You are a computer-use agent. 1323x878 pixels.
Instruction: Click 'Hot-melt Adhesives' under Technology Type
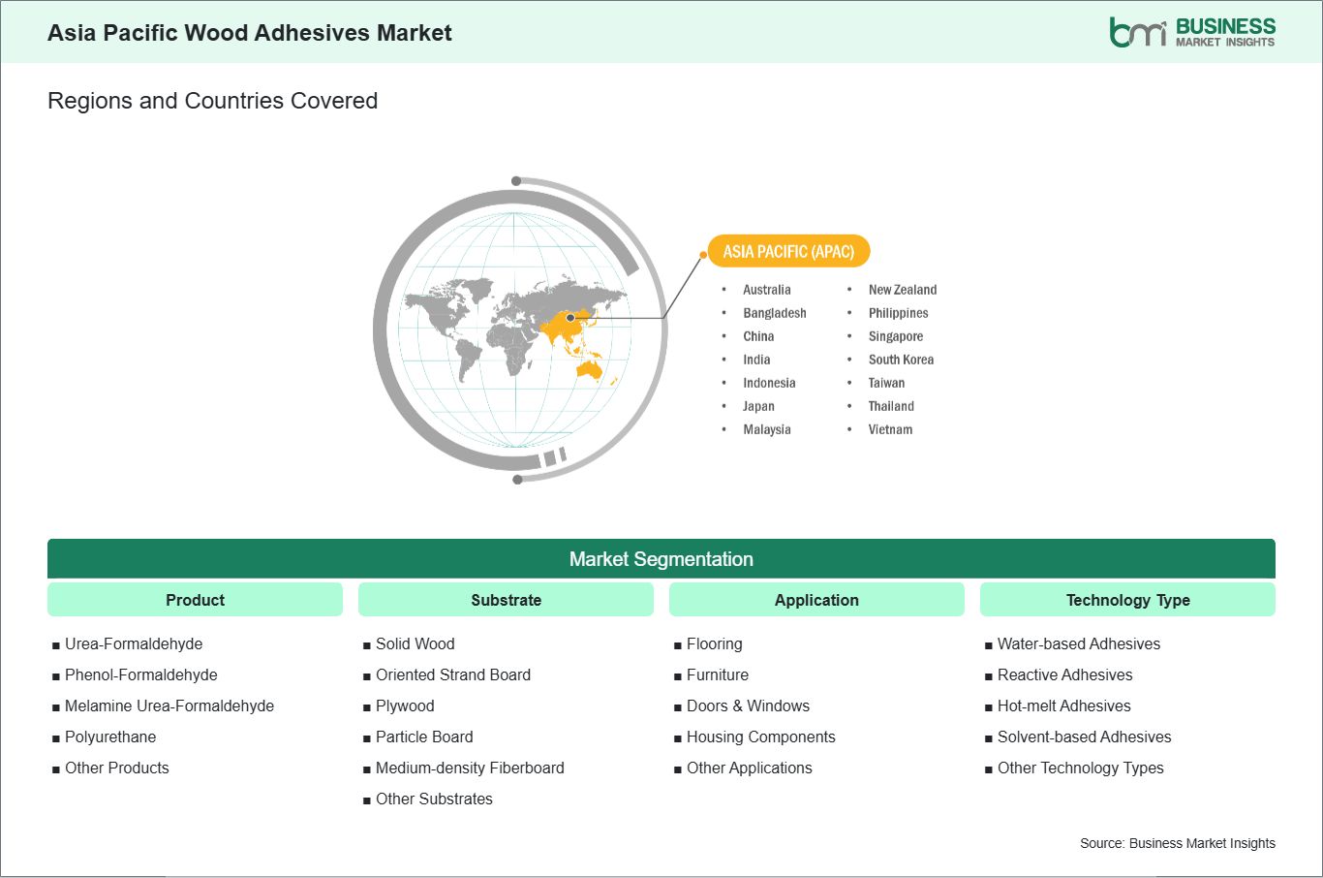coord(1064,706)
